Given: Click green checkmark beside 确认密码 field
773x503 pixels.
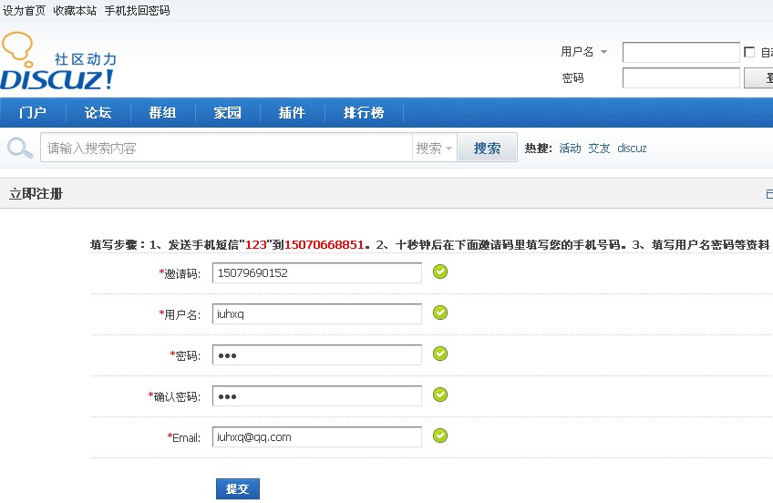Looking at the screenshot, I should click(x=440, y=395).
